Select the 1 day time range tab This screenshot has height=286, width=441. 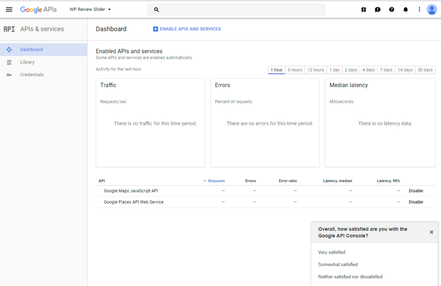pos(334,70)
